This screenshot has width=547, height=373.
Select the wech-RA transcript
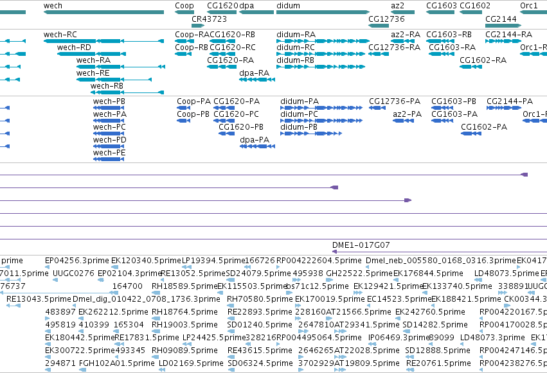pyautogui.click(x=121, y=67)
